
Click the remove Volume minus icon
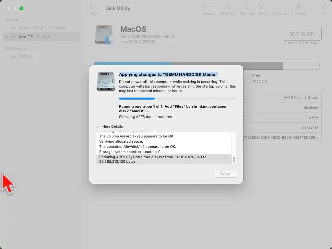[213, 7]
